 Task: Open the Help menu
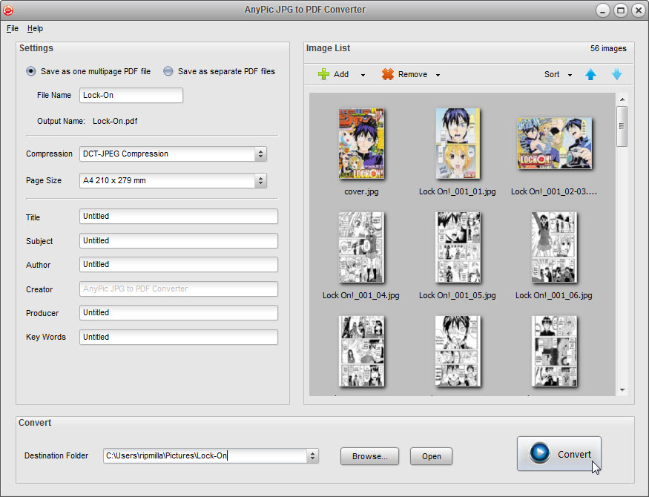[35, 28]
